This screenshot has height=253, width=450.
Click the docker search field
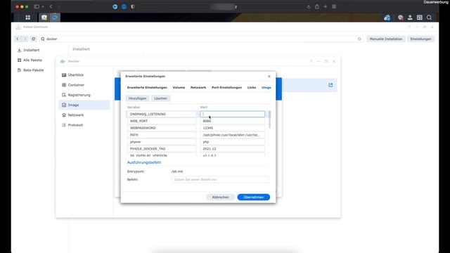201,39
